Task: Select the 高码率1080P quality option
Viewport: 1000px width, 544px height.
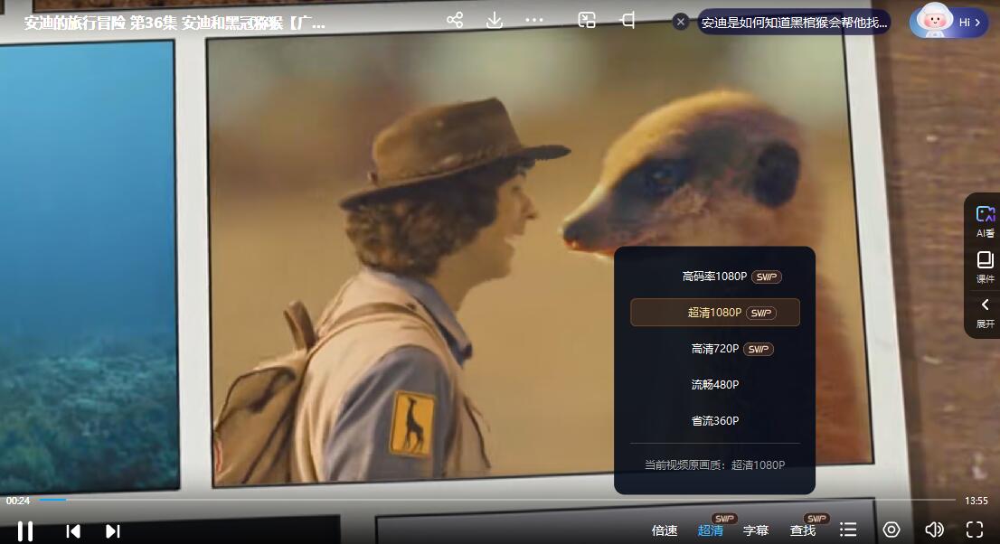Action: (x=715, y=277)
